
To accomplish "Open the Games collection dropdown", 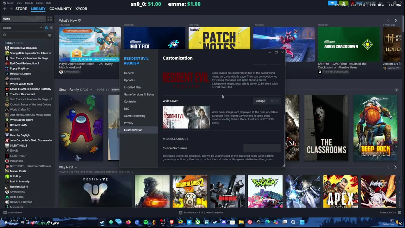I will (22, 28).
